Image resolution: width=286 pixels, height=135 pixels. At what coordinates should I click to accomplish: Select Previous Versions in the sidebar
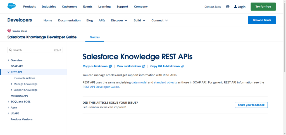22,119
